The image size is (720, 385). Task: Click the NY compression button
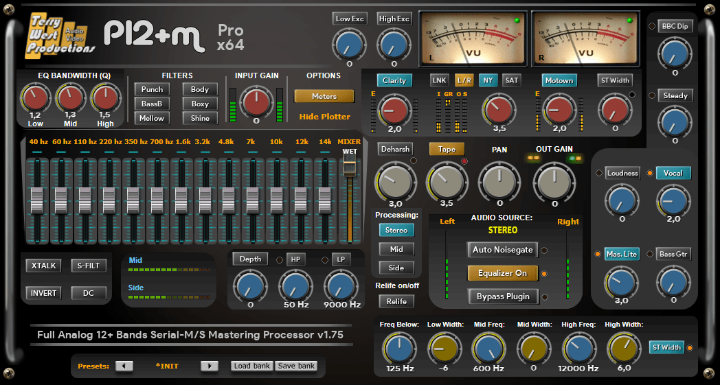[488, 80]
